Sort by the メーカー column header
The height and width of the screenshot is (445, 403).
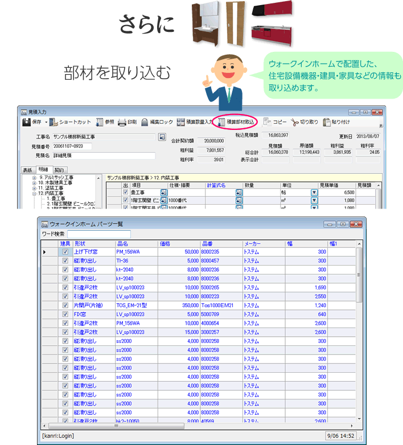click(264, 243)
